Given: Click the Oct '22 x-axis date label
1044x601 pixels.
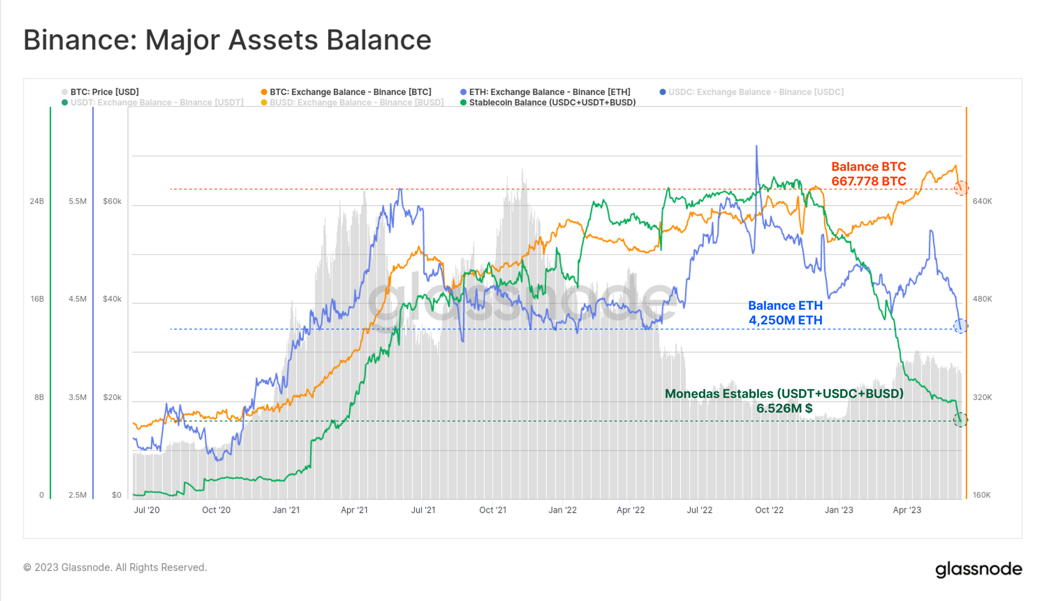Looking at the screenshot, I should [x=769, y=510].
